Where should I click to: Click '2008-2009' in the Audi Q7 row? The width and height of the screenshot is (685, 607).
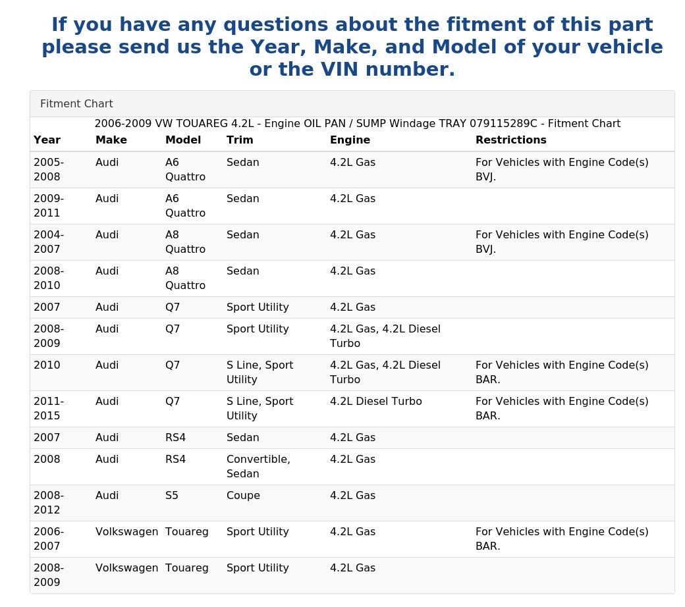tap(49, 336)
